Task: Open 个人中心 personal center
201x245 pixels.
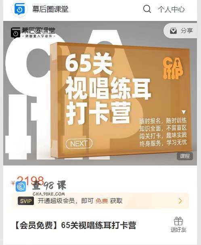Action: tap(171, 9)
